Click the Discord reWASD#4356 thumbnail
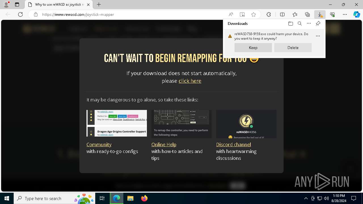The height and width of the screenshot is (204, 363). 246,124
